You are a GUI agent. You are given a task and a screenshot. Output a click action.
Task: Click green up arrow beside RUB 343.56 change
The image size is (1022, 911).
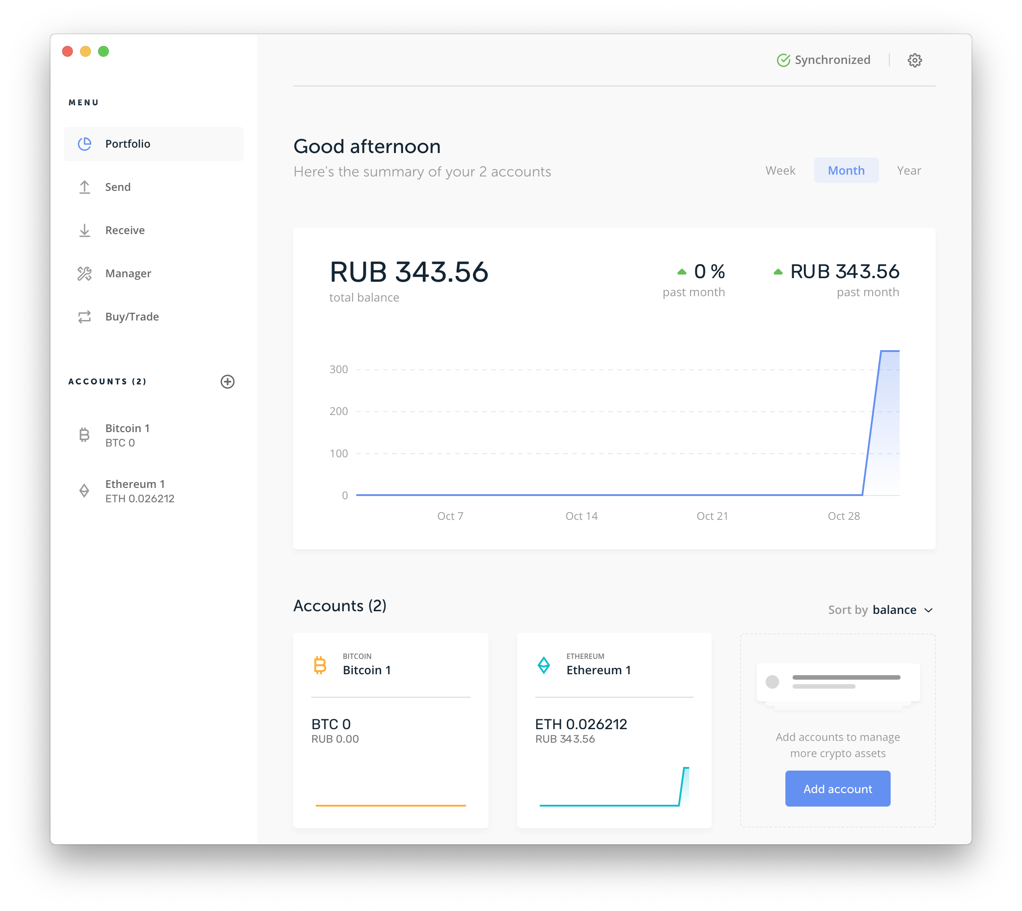point(778,272)
